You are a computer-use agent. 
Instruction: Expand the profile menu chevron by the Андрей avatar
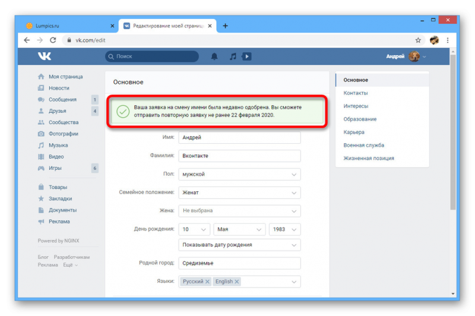click(425, 56)
